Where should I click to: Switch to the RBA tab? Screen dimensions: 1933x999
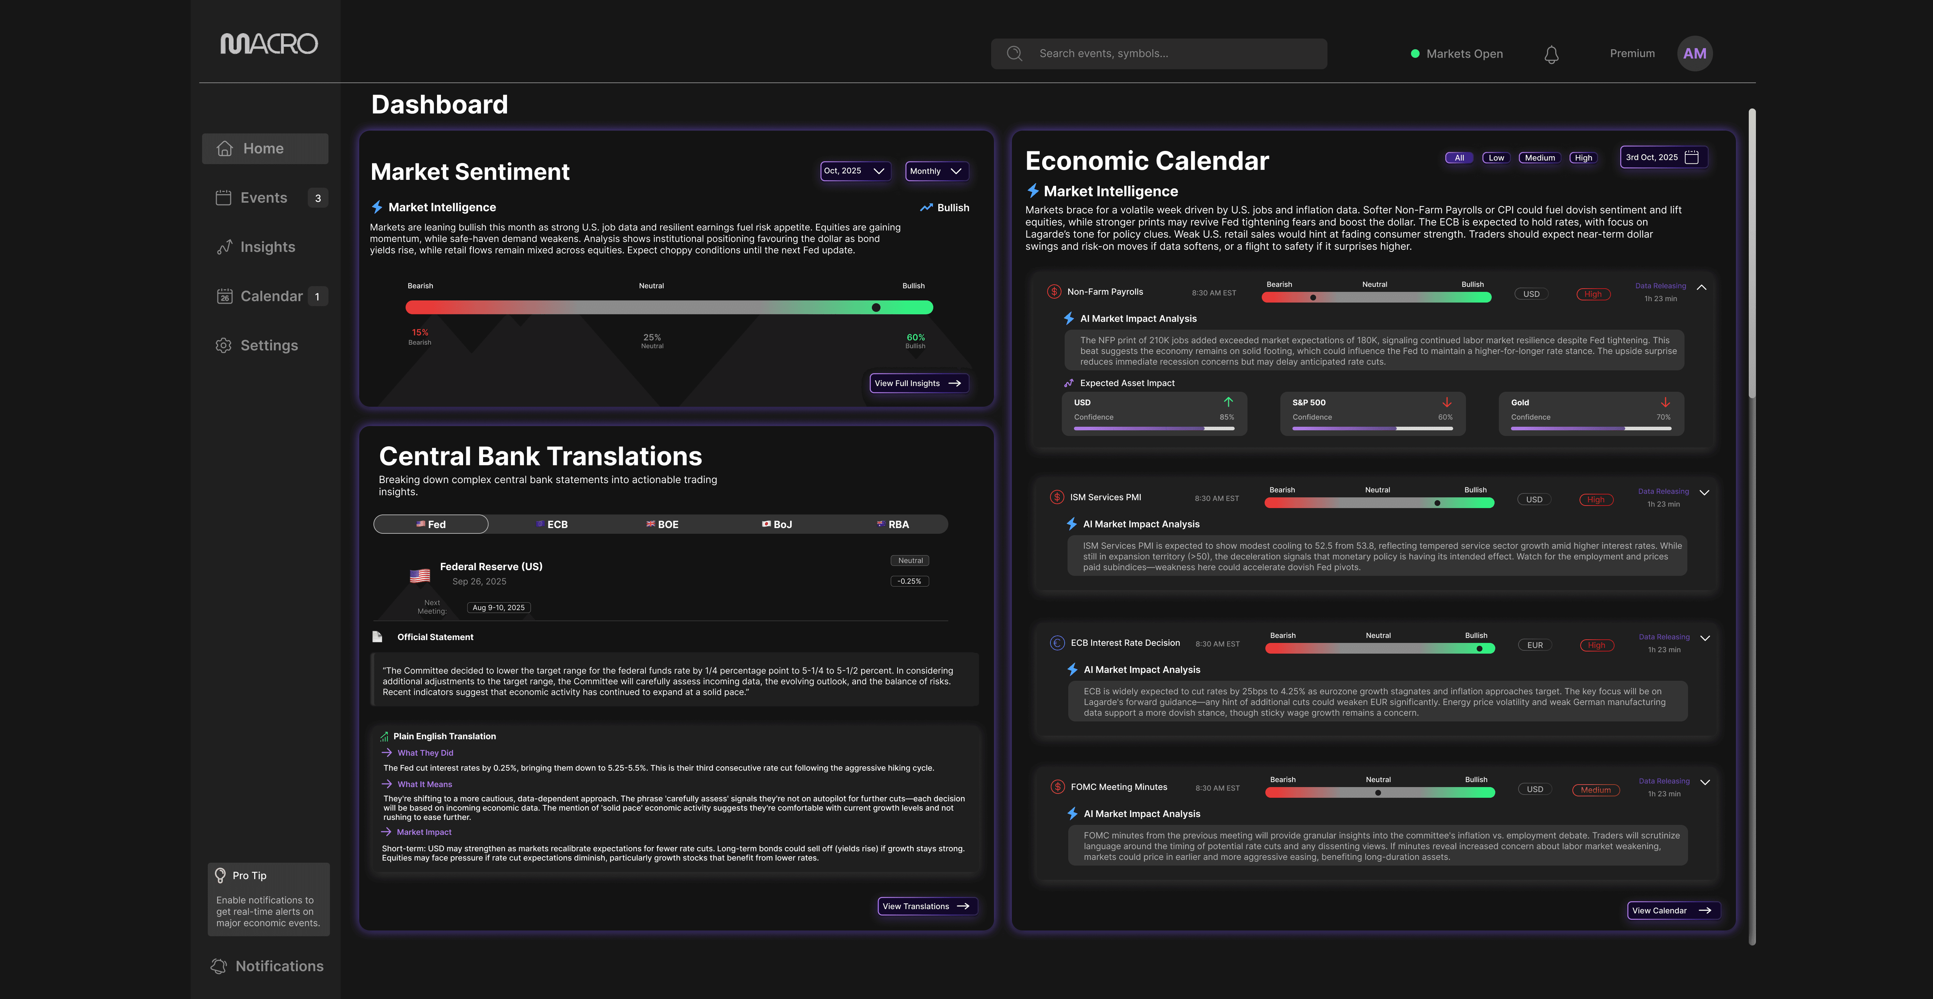click(892, 524)
